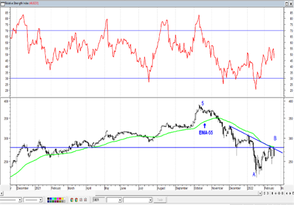Click the 2022 label on the date axis
Image resolution: width=294 pixels, height=205 pixels.
pyautogui.click(x=250, y=188)
